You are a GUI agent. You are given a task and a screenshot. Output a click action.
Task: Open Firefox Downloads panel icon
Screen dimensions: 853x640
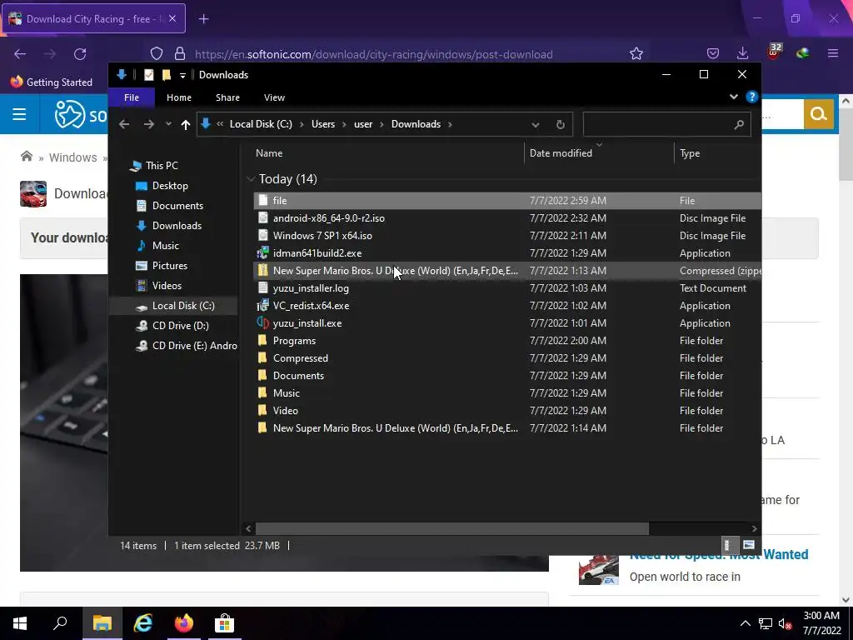742,53
